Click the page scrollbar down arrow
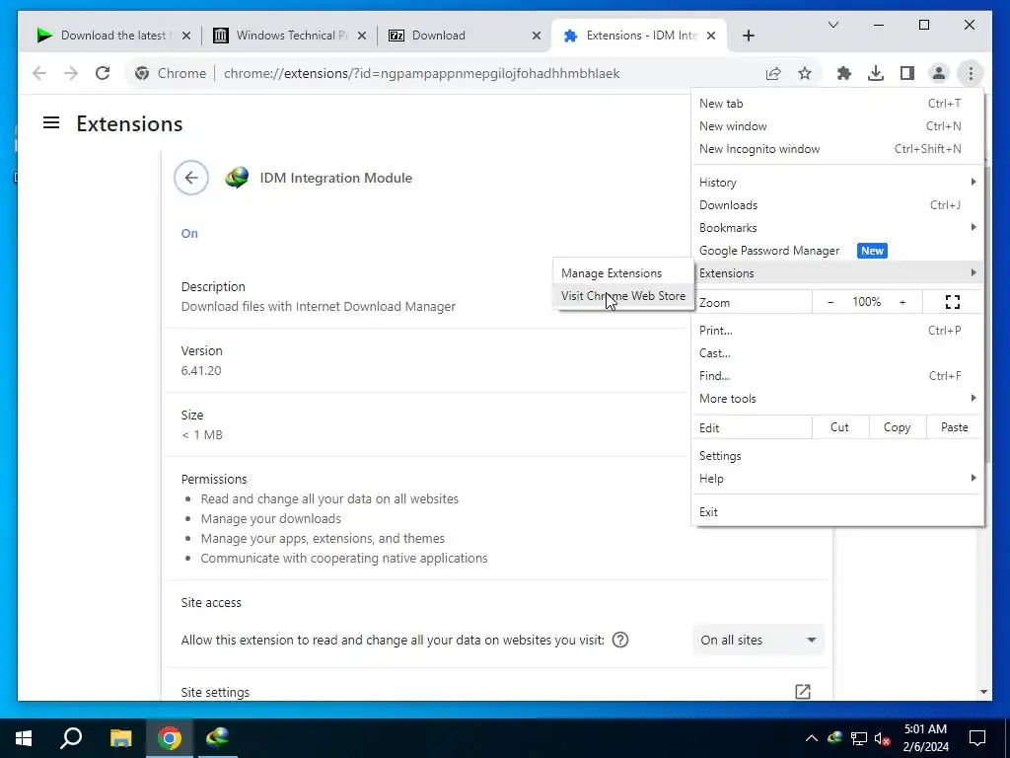The image size is (1010, 758). tap(983, 692)
